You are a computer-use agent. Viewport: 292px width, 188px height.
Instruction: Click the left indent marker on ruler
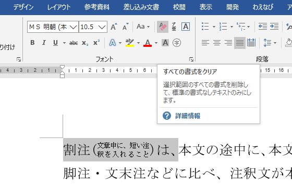(x=63, y=76)
